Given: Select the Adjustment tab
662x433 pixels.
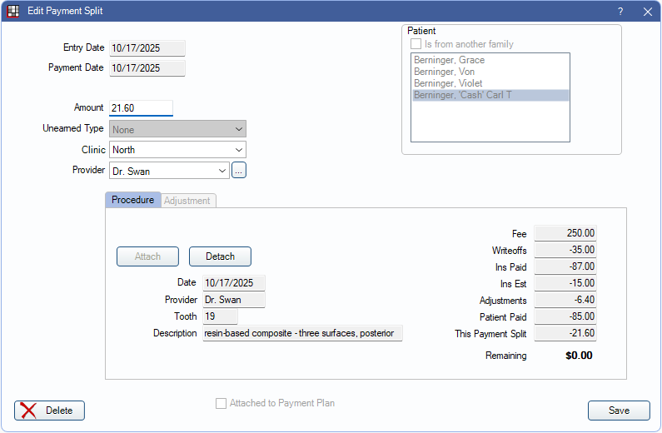Looking at the screenshot, I should 188,201.
